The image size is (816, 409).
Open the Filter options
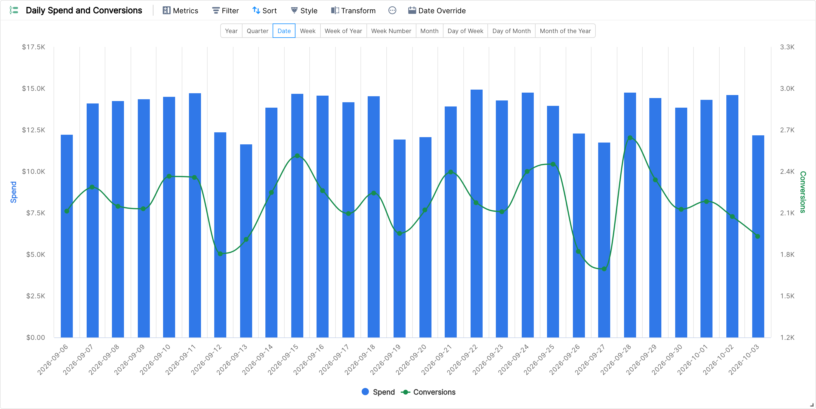[225, 11]
